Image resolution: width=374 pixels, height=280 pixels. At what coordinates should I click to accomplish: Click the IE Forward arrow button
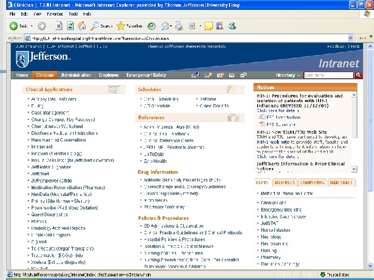42,26
